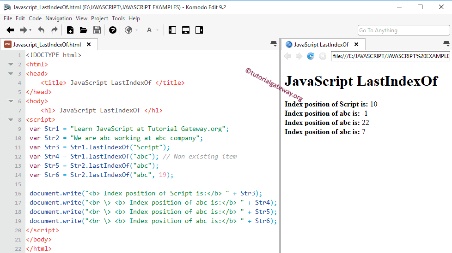Click the Go To Anything search field
Image resolution: width=452 pixels, height=253 pixels.
tap(403, 30)
